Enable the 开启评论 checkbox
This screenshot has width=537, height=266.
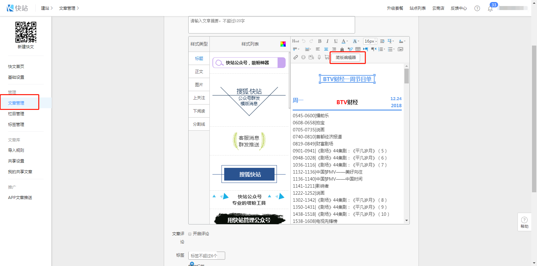click(x=190, y=234)
